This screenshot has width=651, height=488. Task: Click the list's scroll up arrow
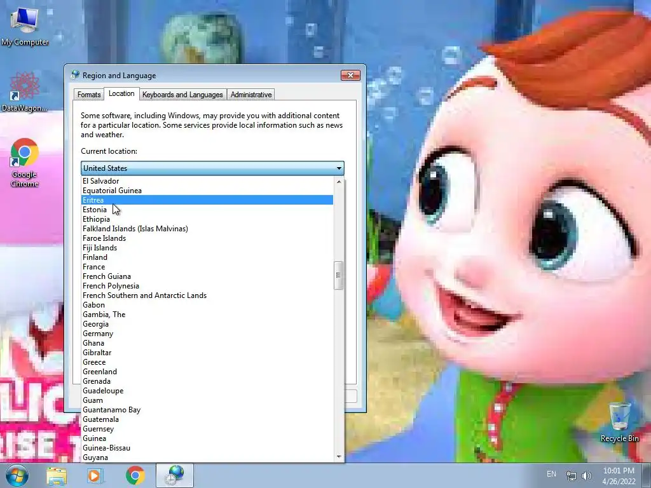tap(339, 181)
